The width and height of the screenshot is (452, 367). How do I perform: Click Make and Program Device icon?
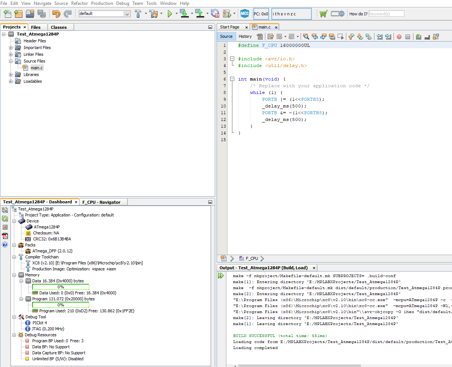184,14
